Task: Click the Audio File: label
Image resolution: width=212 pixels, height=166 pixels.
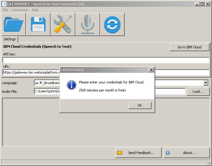Action: coord(10,91)
